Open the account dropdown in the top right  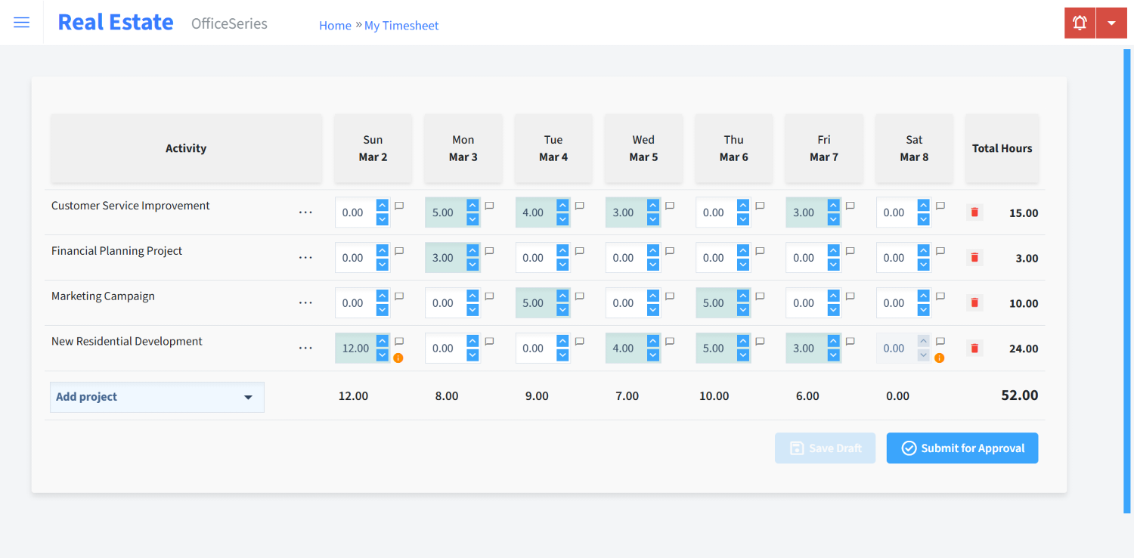1111,23
